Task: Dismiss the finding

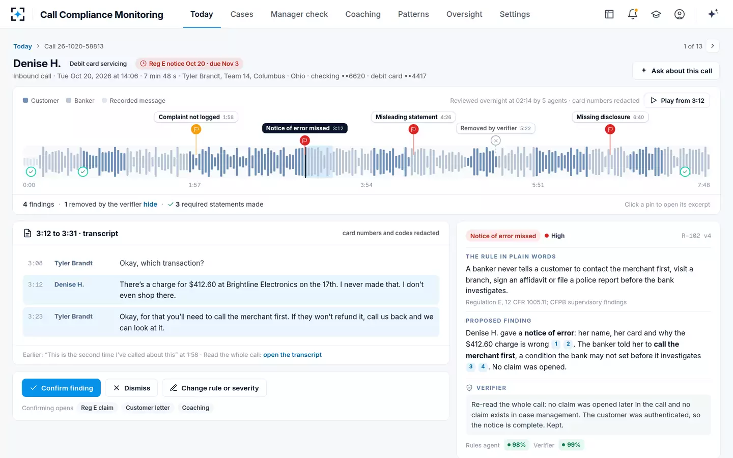Action: click(131, 388)
